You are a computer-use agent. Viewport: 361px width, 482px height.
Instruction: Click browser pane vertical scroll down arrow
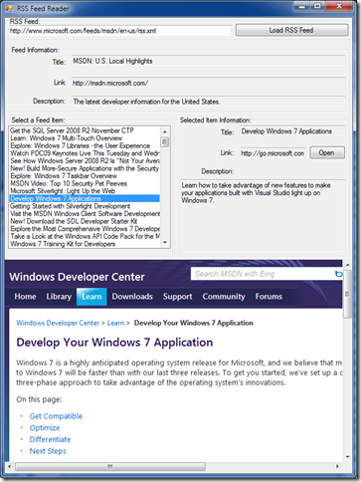[347, 457]
